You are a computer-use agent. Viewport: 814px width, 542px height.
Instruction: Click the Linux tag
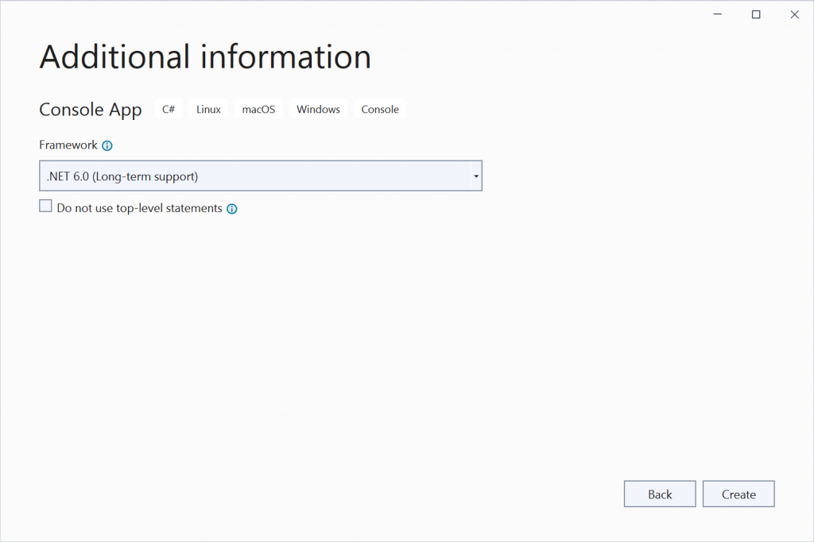208,109
